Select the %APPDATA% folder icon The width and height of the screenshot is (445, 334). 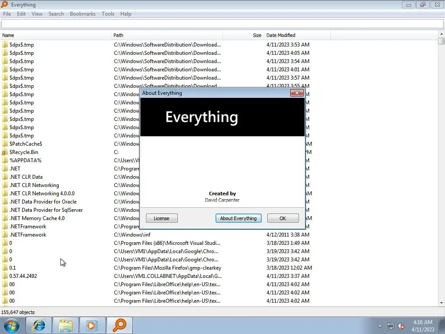[5, 160]
